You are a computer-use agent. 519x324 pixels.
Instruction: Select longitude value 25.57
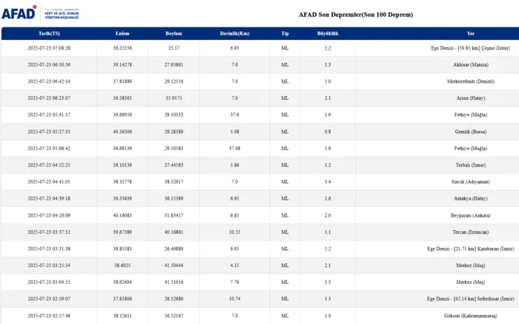(x=173, y=48)
